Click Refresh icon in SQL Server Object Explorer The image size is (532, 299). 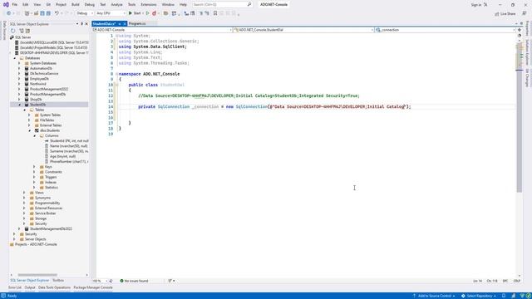13,31
